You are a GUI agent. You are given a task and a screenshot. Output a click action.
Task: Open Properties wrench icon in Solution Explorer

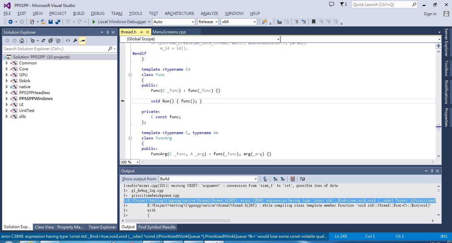point(75,41)
